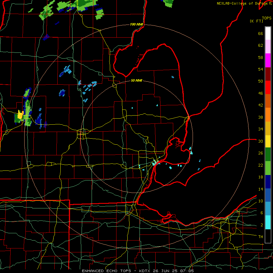This screenshot has width=273, height=273.
Task: Click the 34 legend value
Action: (261, 129)
